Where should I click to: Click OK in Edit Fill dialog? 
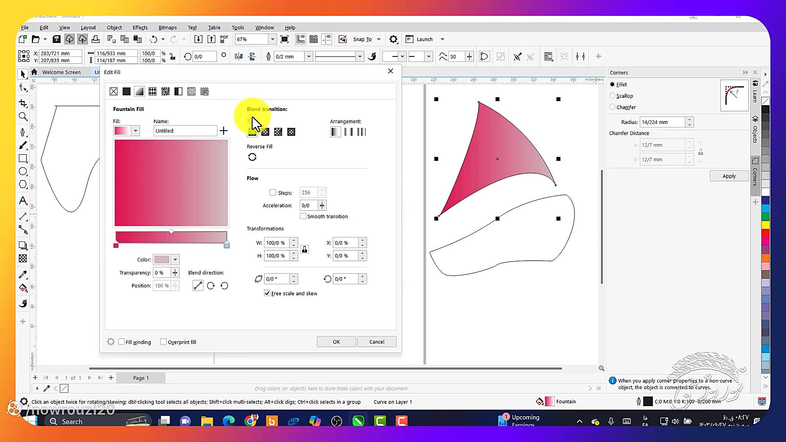click(336, 342)
